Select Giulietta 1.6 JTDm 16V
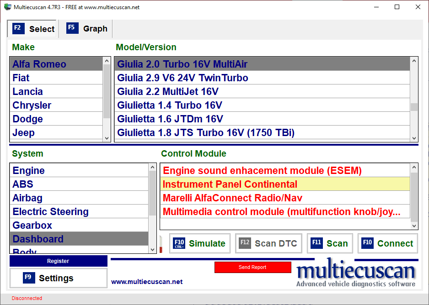 click(x=262, y=119)
